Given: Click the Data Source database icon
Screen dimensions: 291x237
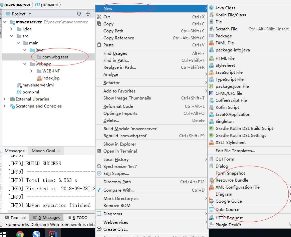Looking at the screenshot, I should click(x=211, y=210).
